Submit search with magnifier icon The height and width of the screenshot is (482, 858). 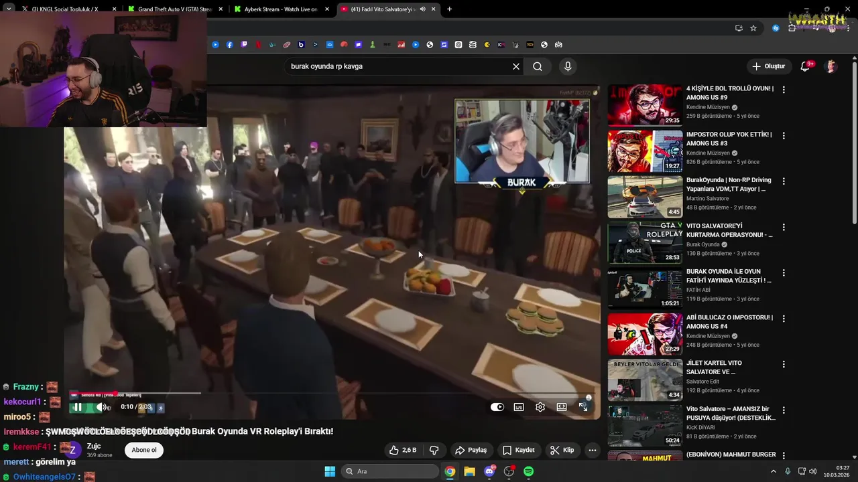(538, 66)
